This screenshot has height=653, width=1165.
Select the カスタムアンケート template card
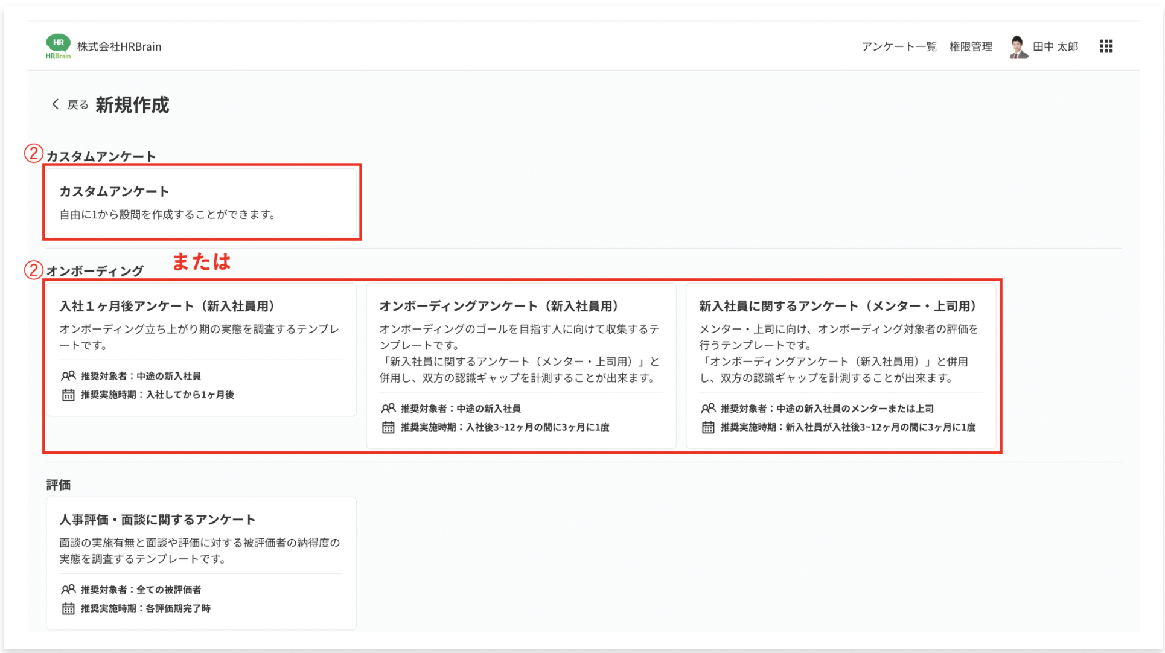point(202,202)
